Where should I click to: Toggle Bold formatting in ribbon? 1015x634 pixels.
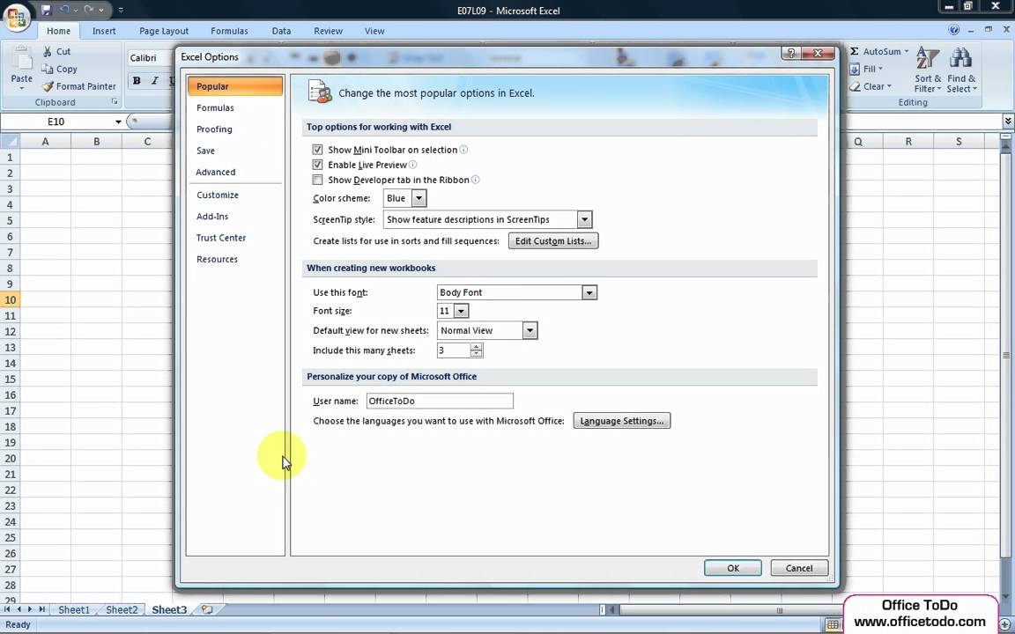(x=137, y=81)
